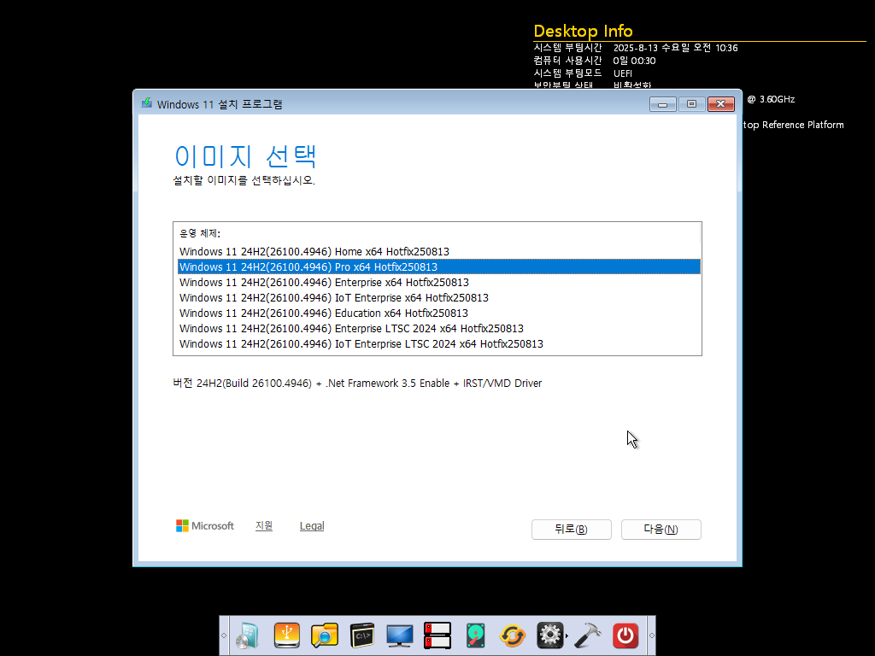Open the command prompt icon in dock
875x656 pixels.
[362, 635]
